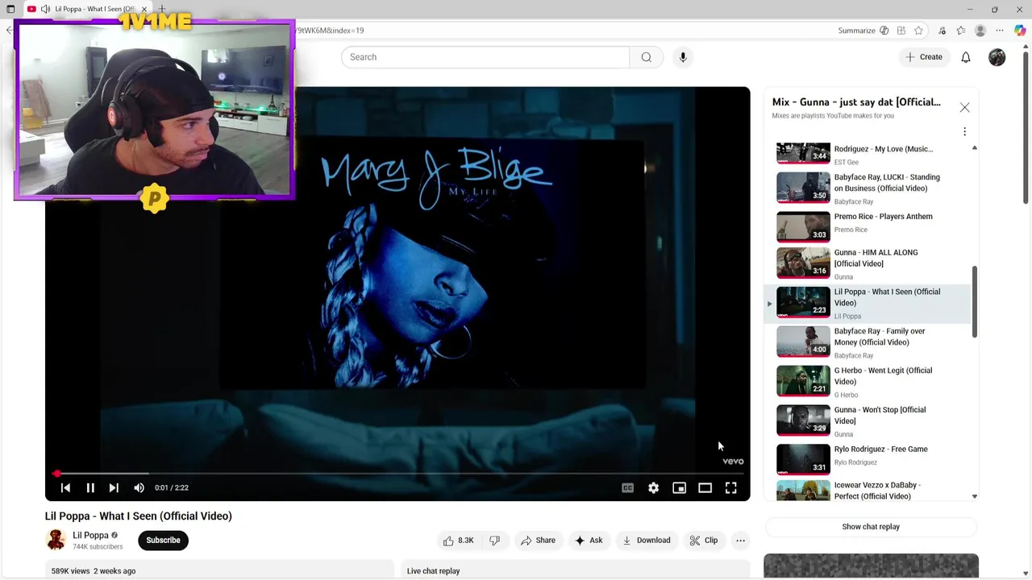Start voice search with microphone icon
The height and width of the screenshot is (580, 1032).
pyautogui.click(x=683, y=57)
